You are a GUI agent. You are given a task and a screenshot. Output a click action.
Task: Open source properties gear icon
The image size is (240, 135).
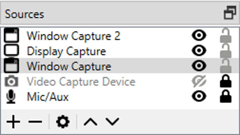pyautogui.click(x=63, y=122)
